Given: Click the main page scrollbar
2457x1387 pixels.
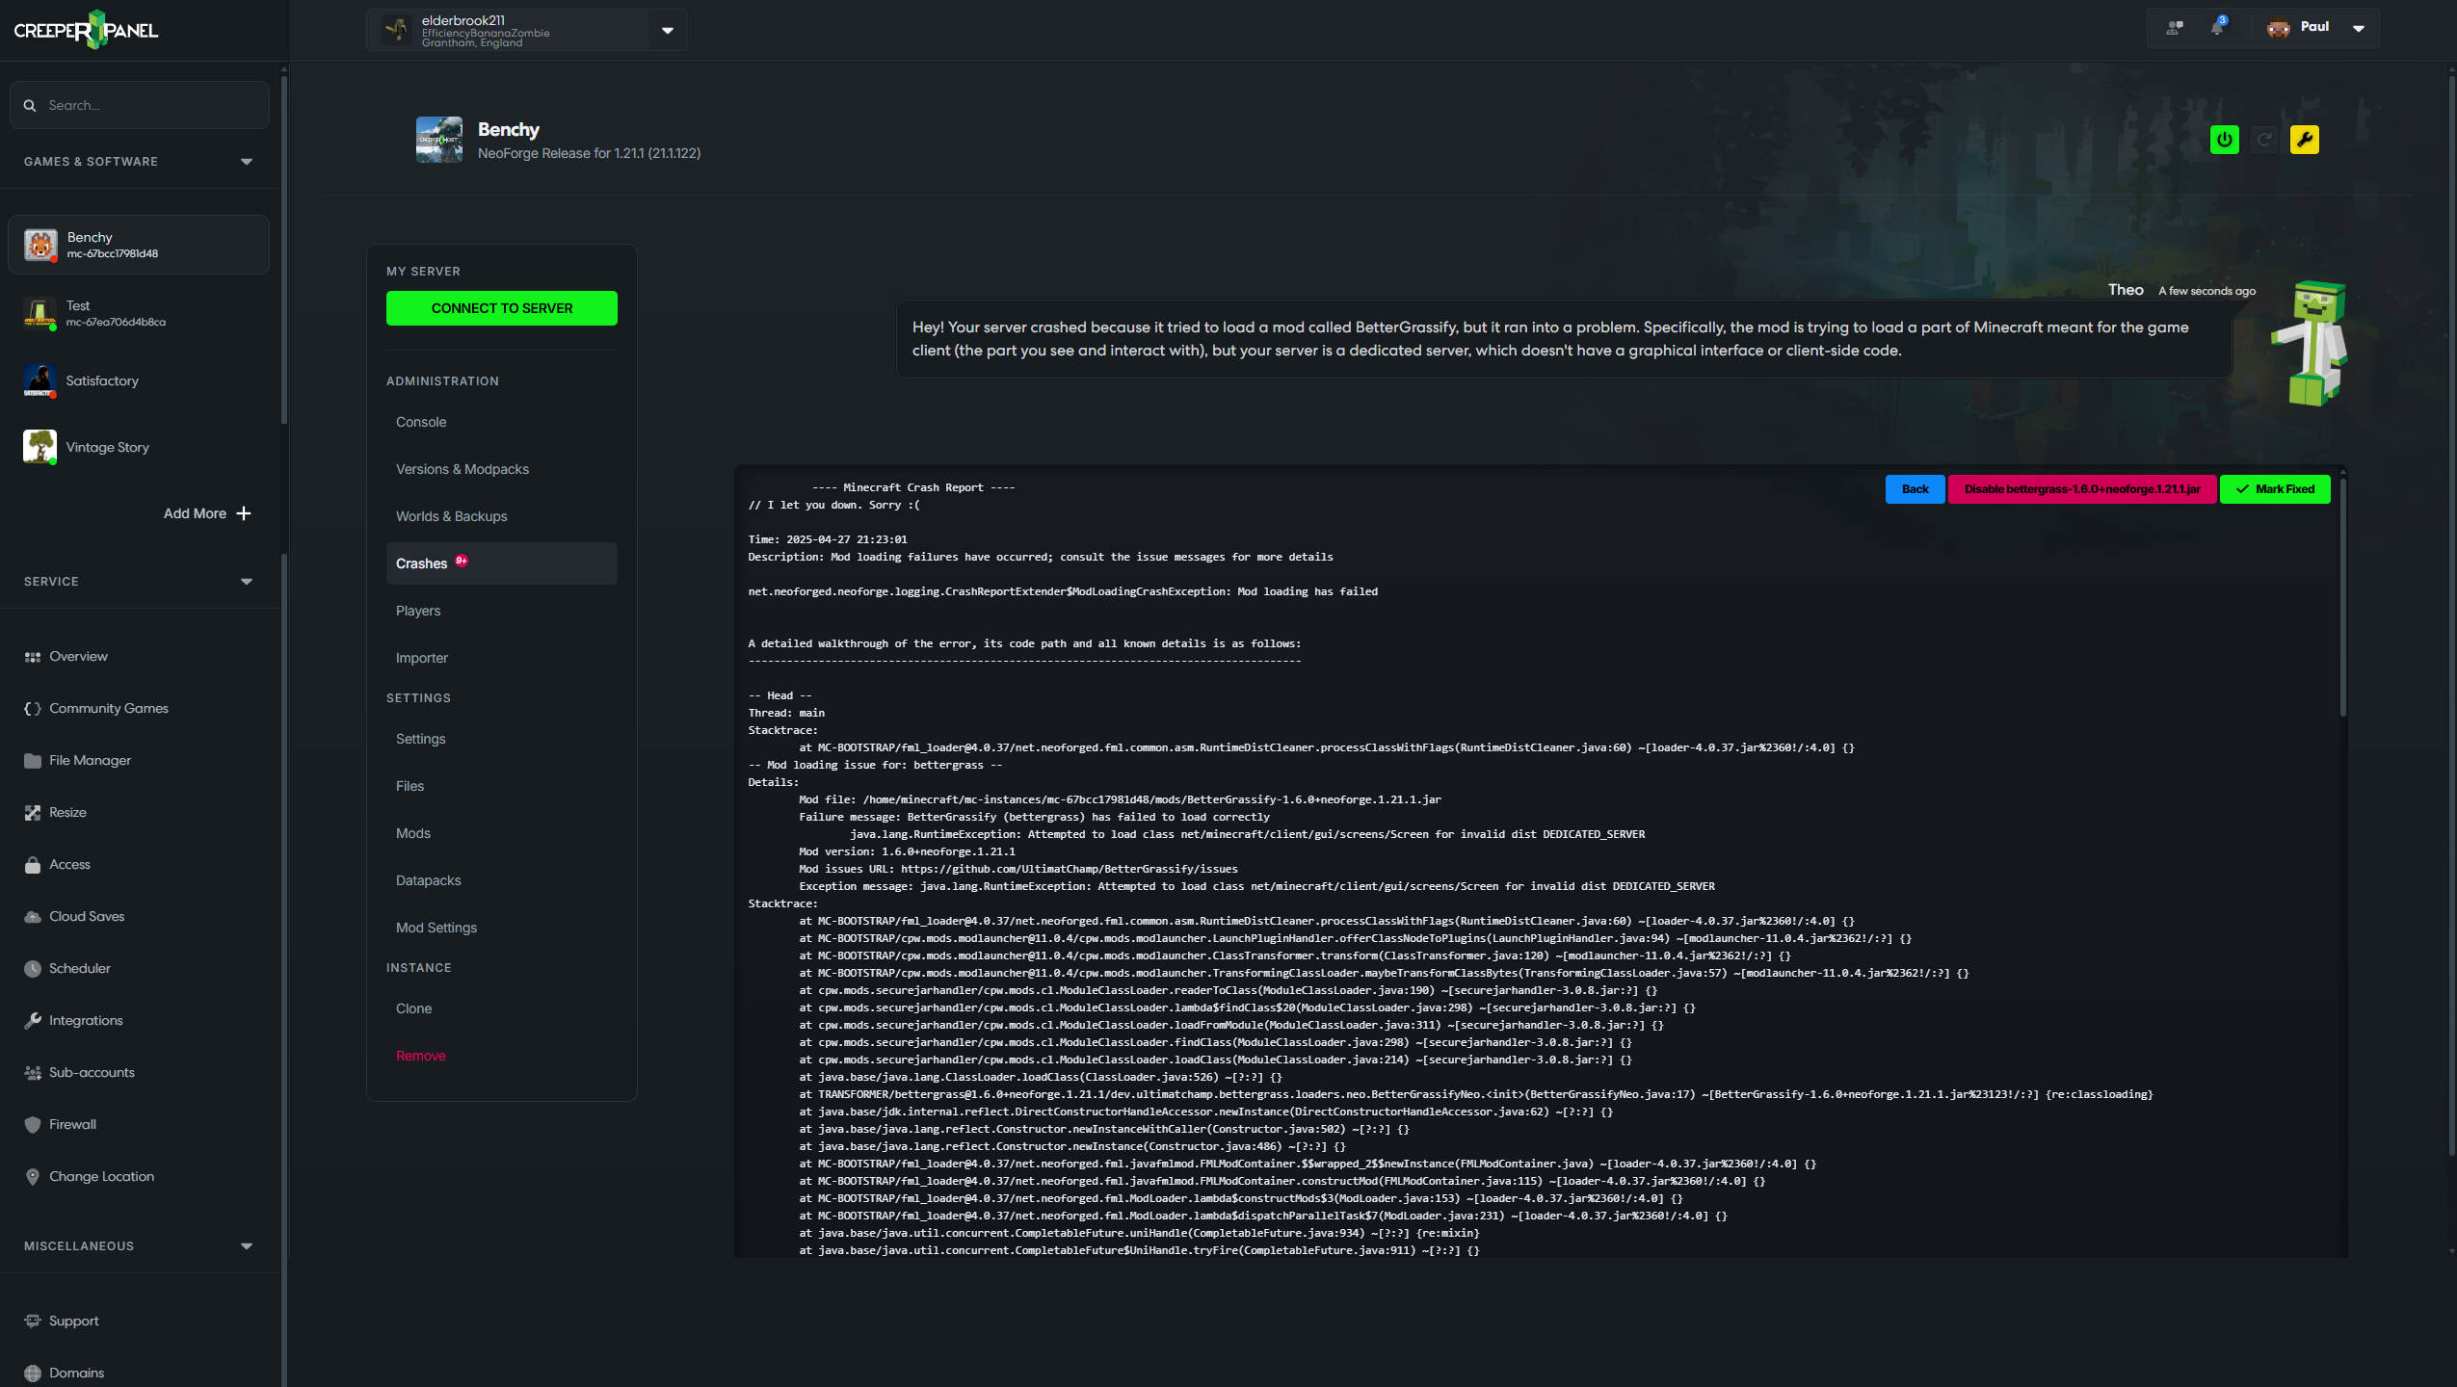Looking at the screenshot, I should point(2451,616).
